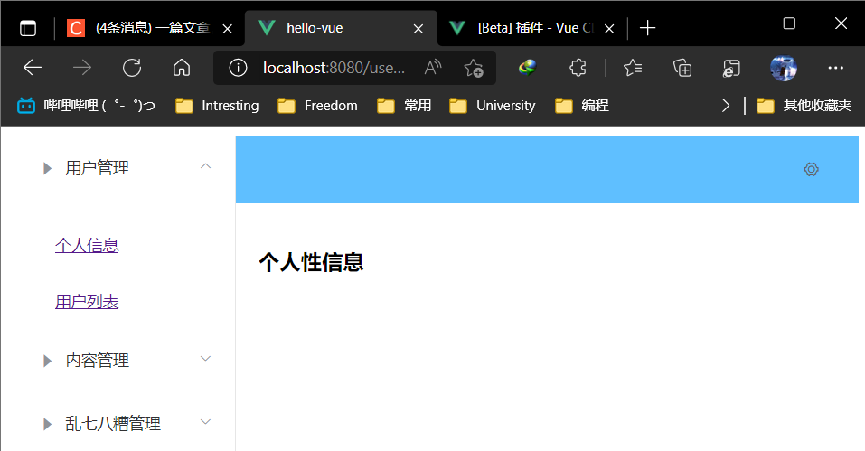The image size is (865, 451).
Task: Open the tab actions menu icon
Action: point(28,28)
